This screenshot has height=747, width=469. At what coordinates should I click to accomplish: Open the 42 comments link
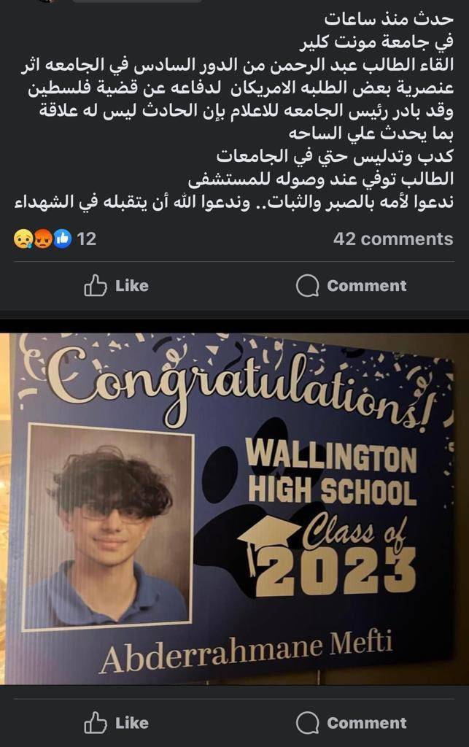tap(393, 239)
